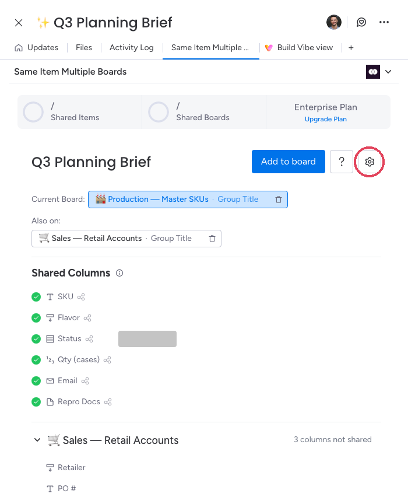408x497 pixels.
Task: Toggle the Email shared column checkmark
Action: pyautogui.click(x=36, y=381)
